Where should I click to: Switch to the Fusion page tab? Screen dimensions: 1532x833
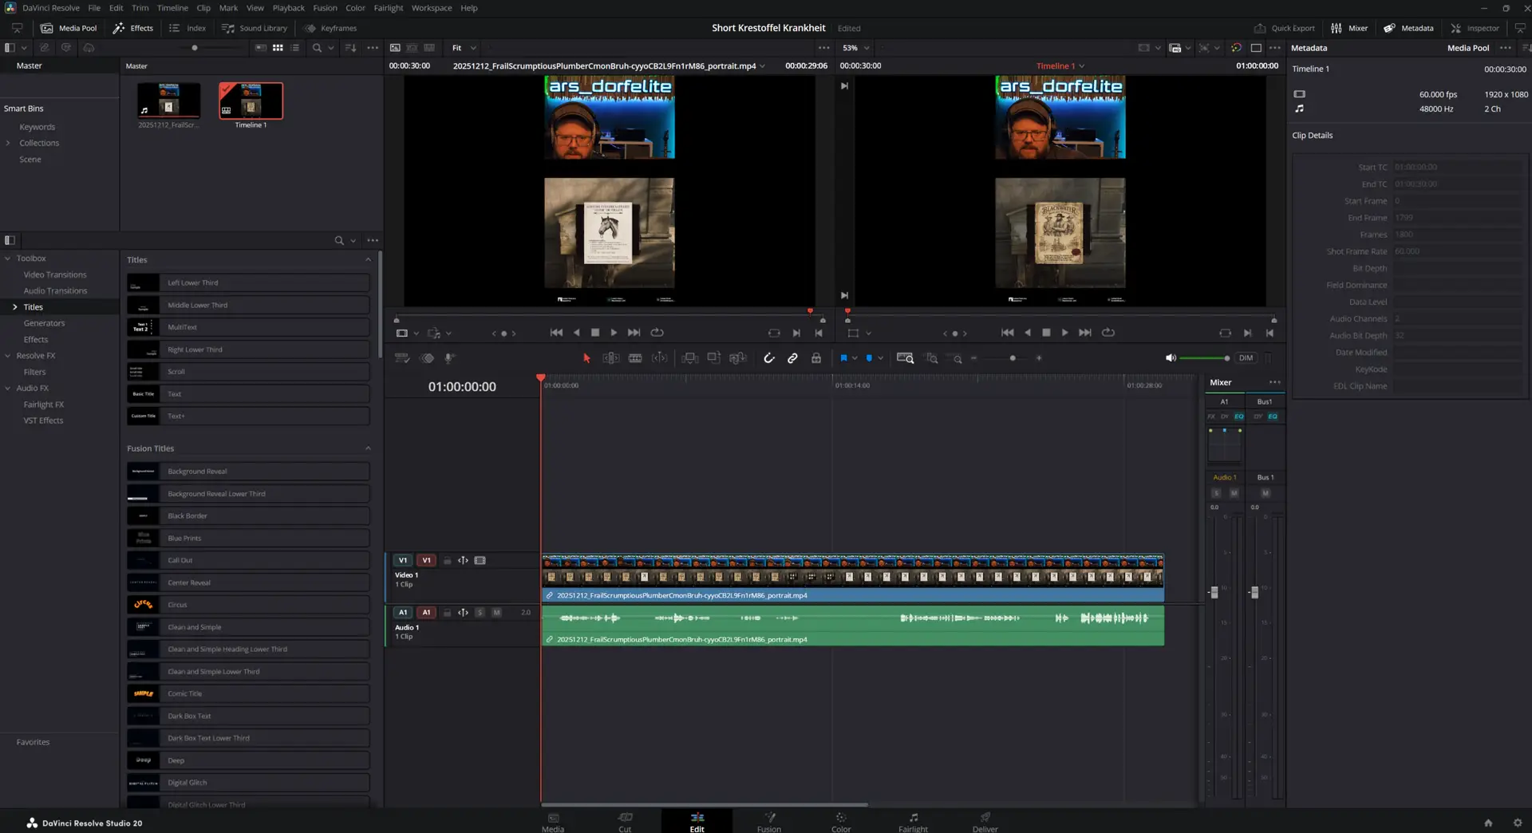(x=769, y=823)
